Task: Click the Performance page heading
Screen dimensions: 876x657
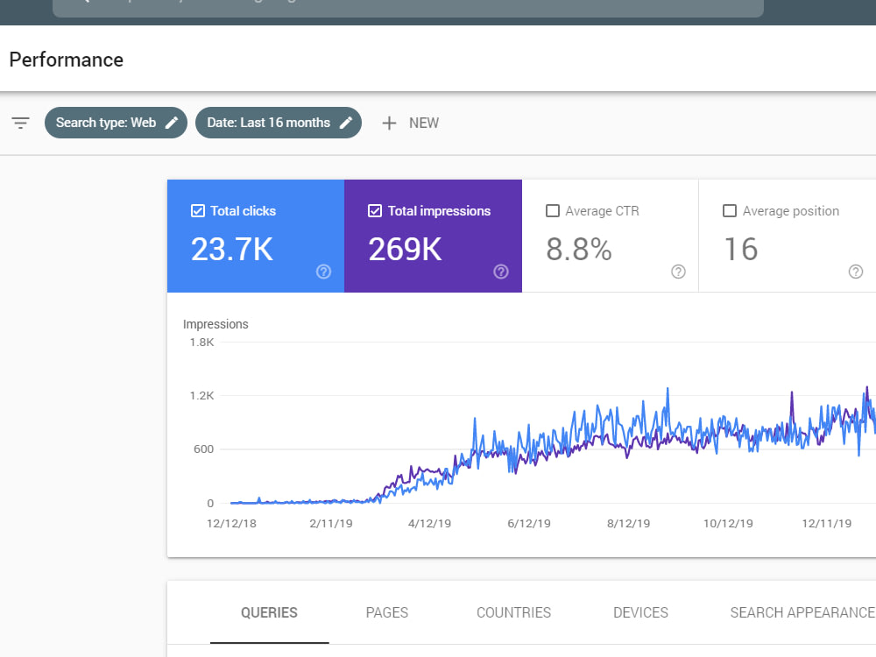Action: [x=67, y=60]
